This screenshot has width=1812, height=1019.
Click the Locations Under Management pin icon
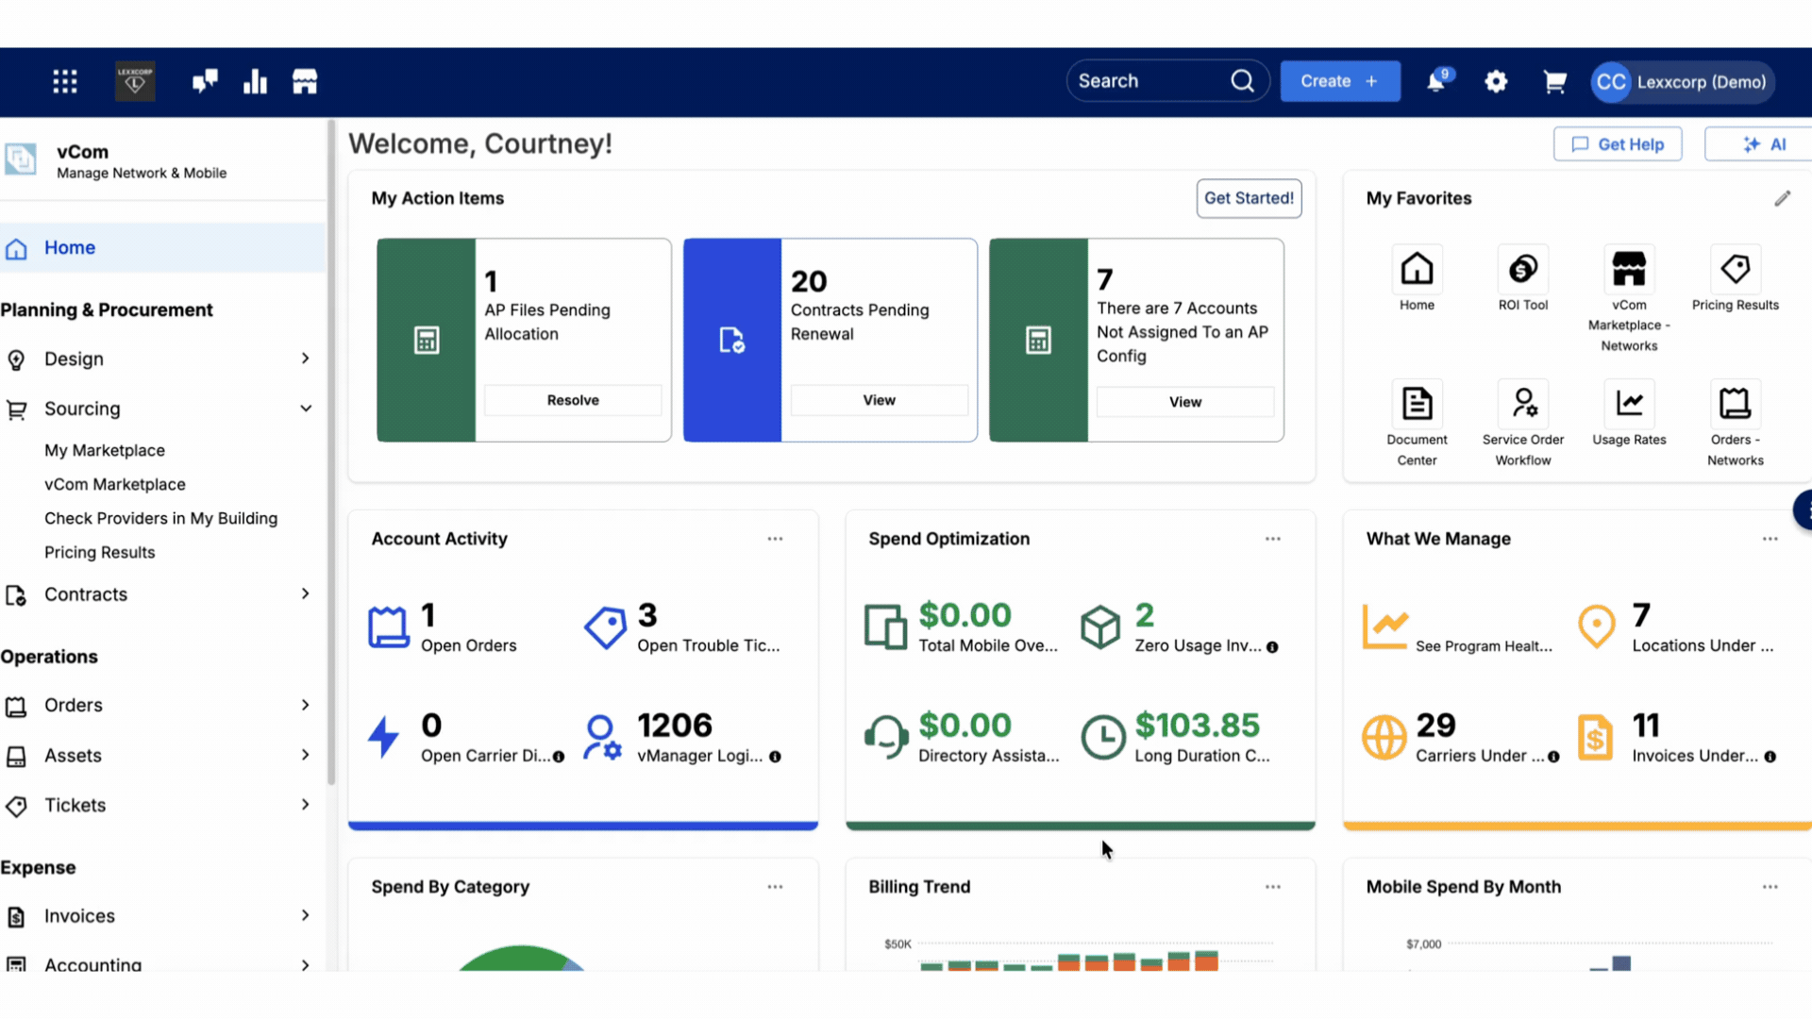[1597, 627]
